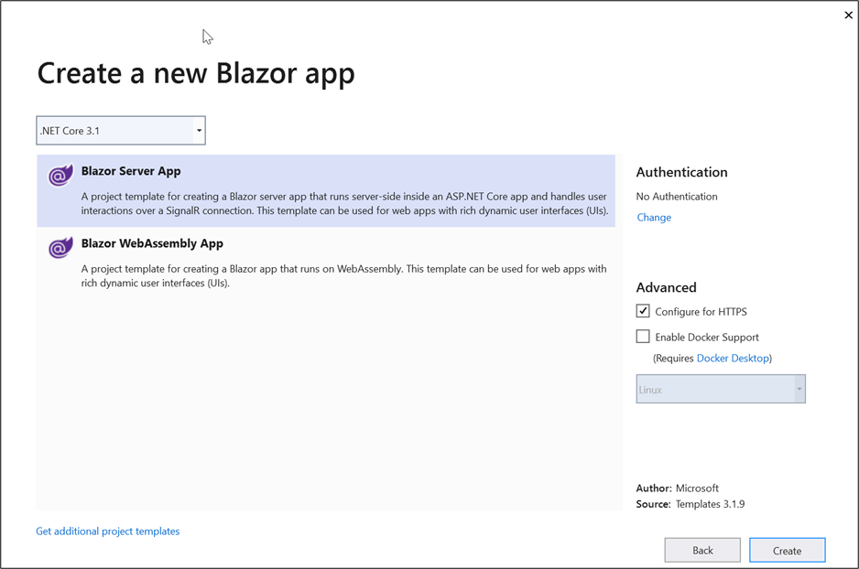Open the Docker Desktop link

pyautogui.click(x=733, y=359)
